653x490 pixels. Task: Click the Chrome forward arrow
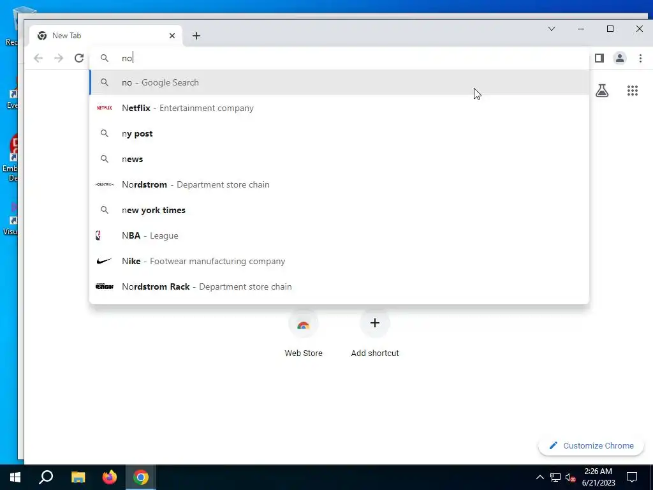coord(59,58)
